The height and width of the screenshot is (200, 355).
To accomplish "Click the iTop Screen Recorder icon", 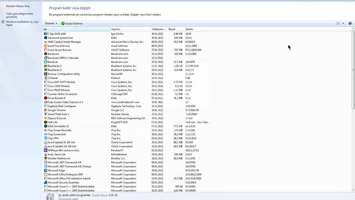I will (x=45, y=131).
